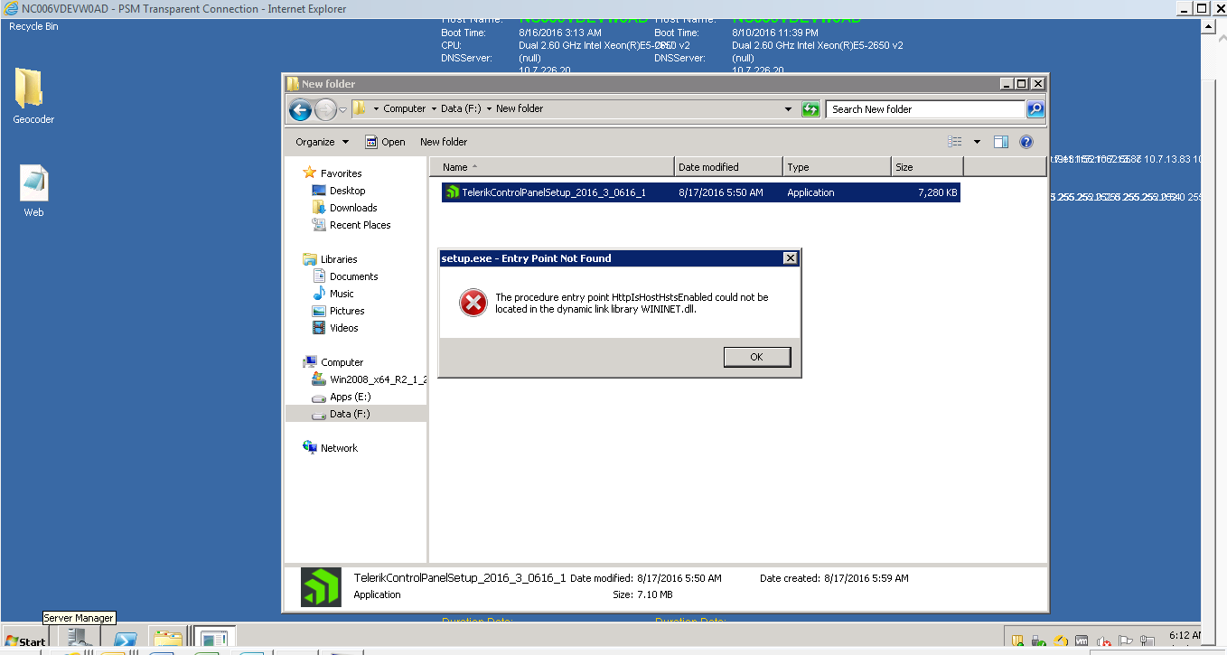Click OK in the Entry Point Not Found dialog
Screen dimensions: 1227x655
coord(756,357)
